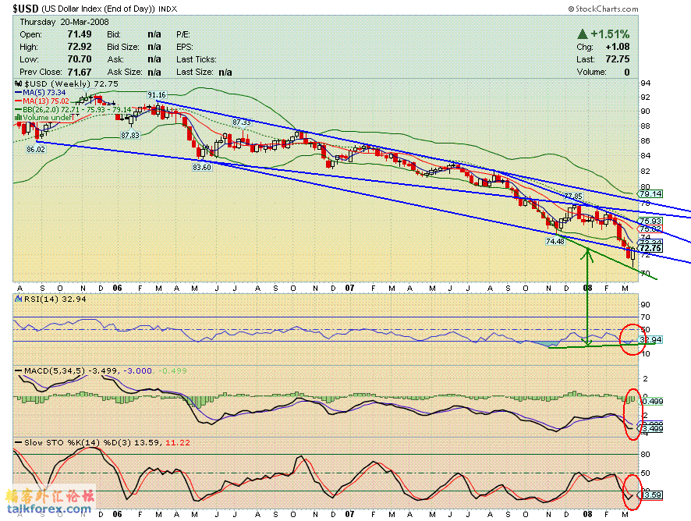The height and width of the screenshot is (521, 691).
Task: Click the Last Size label
Action: (195, 72)
